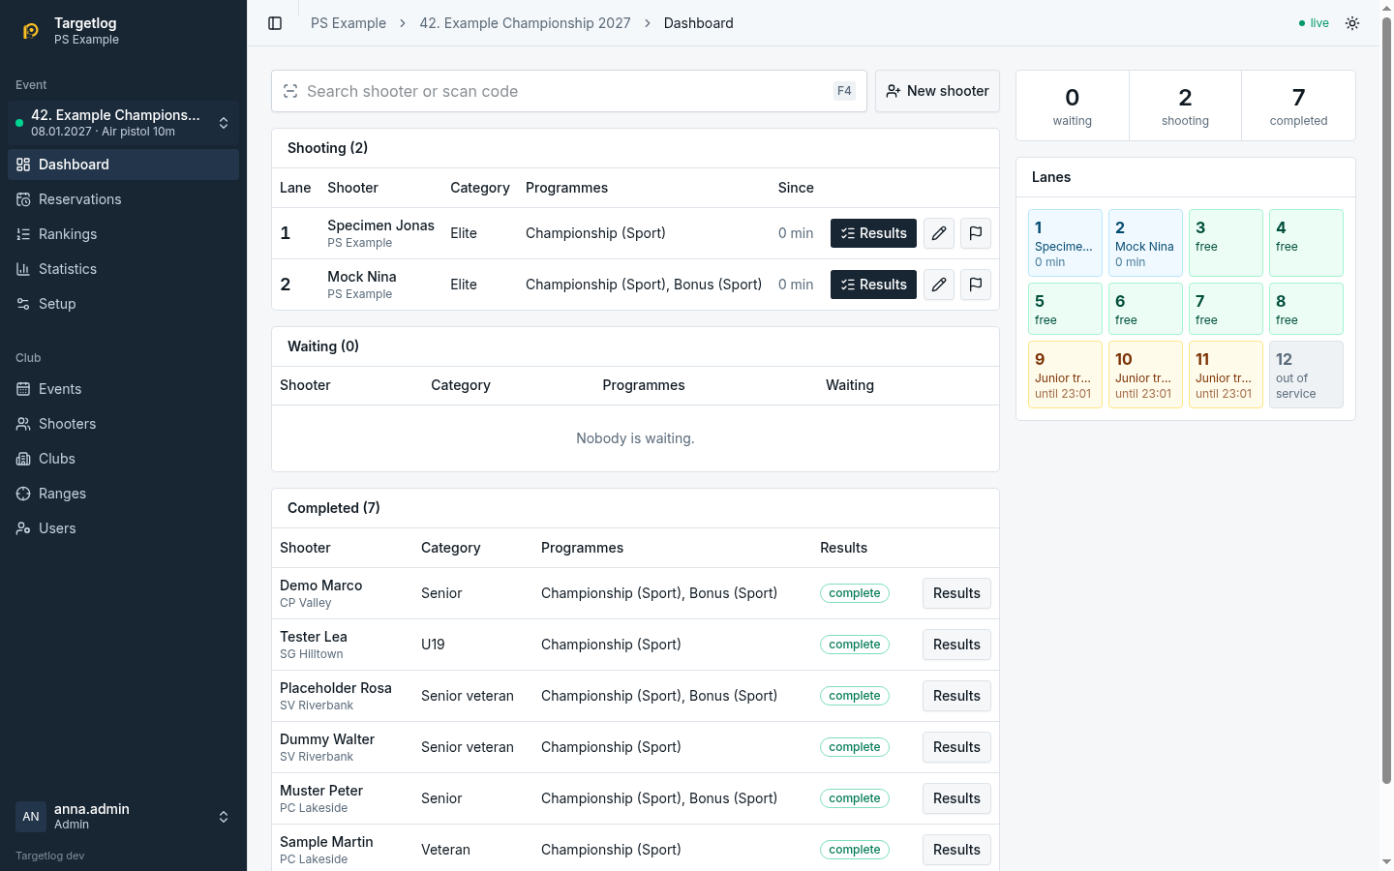The width and height of the screenshot is (1394, 871).
Task: Open Results for Specimen Jonas
Action: click(x=873, y=233)
